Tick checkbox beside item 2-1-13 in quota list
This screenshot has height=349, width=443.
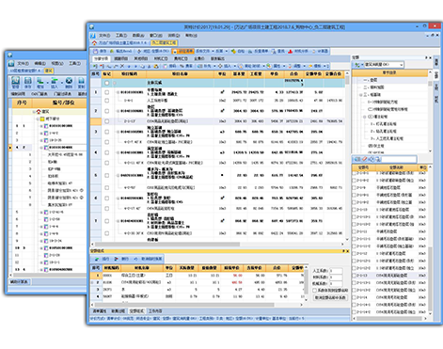pyautogui.click(x=355, y=276)
